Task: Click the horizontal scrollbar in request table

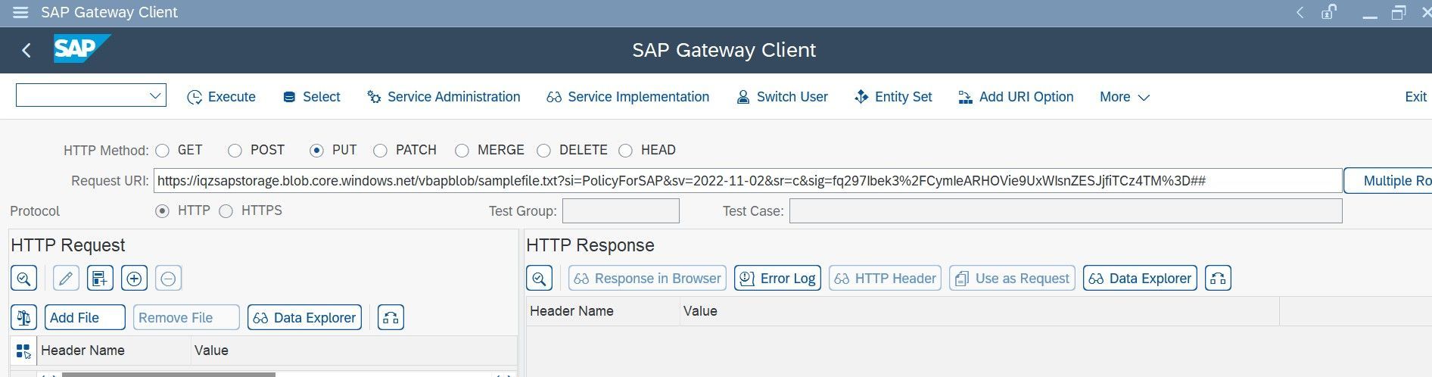Action: pyautogui.click(x=168, y=374)
